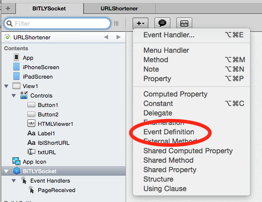Select the App item icon in Contents

(16, 57)
